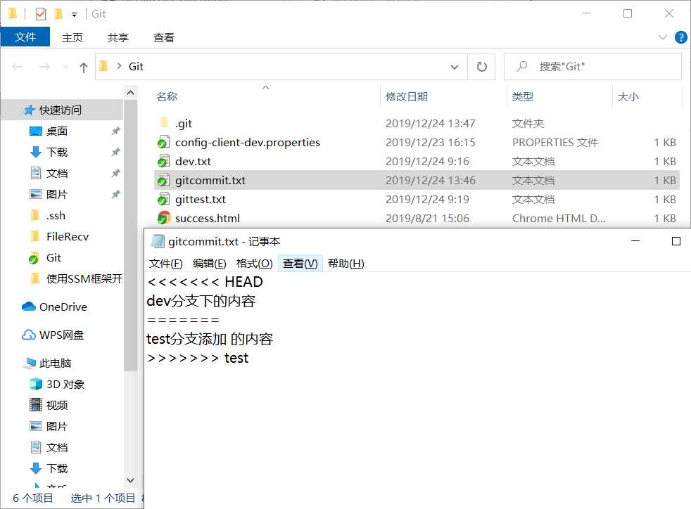Expand the address bar history dropdown
691x509 pixels.
[x=455, y=67]
